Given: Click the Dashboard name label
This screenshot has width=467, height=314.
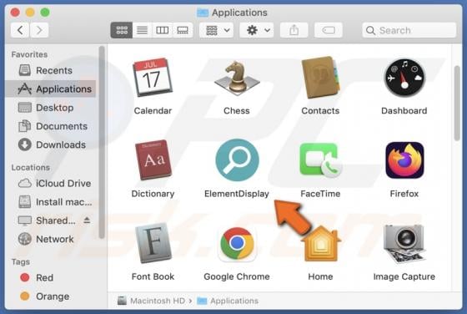Looking at the screenshot, I should point(404,110).
